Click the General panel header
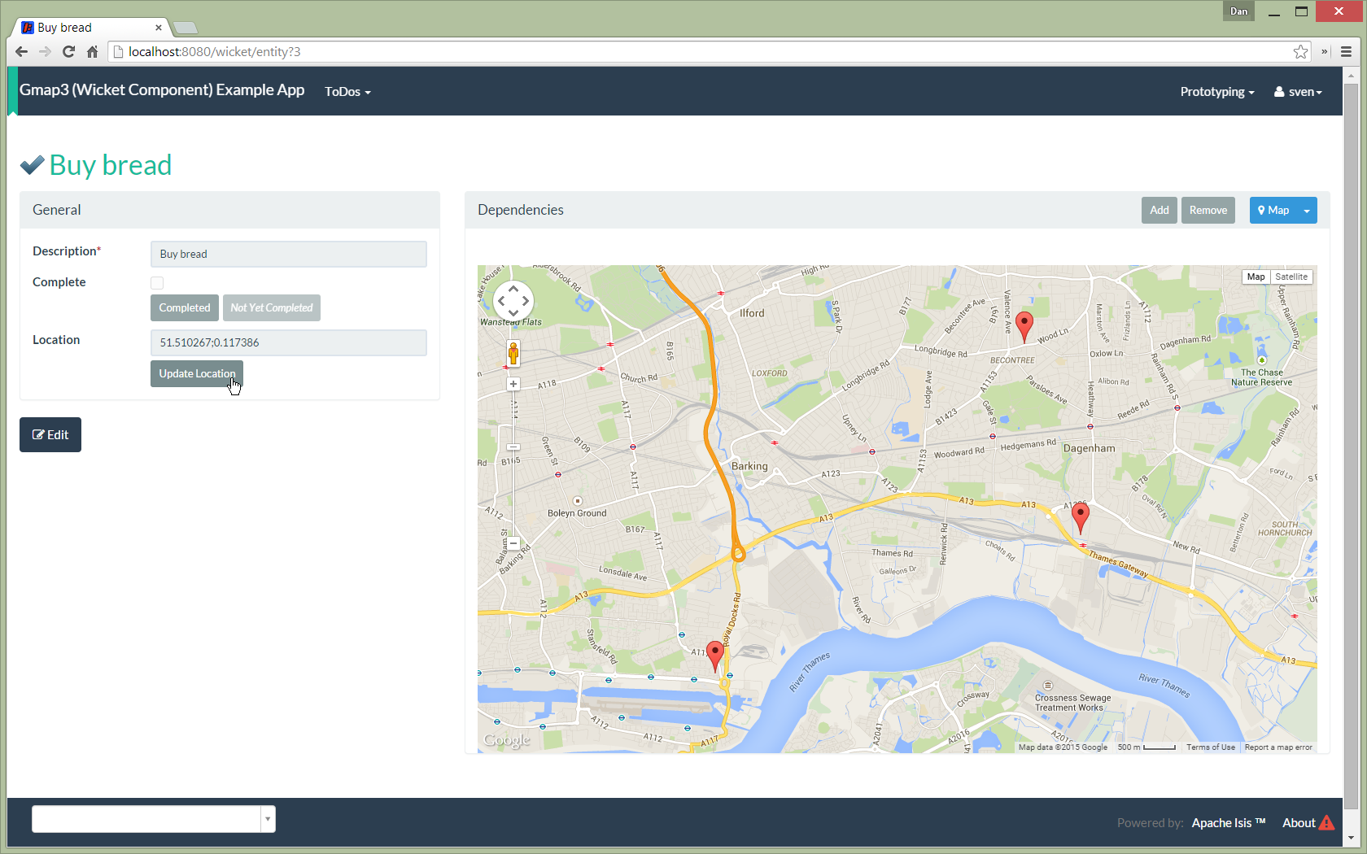1367x854 pixels. [229, 210]
